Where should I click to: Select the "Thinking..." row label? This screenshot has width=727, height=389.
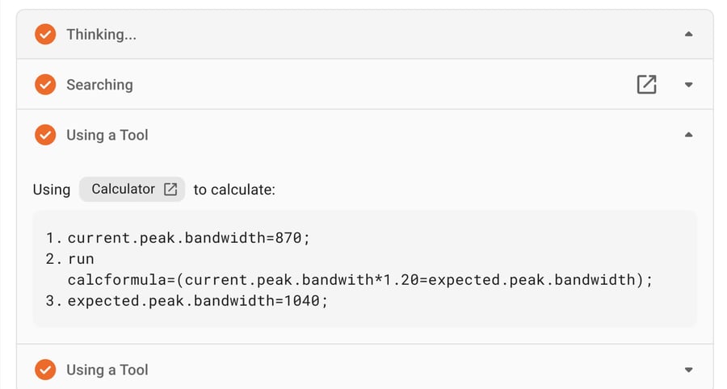101,34
